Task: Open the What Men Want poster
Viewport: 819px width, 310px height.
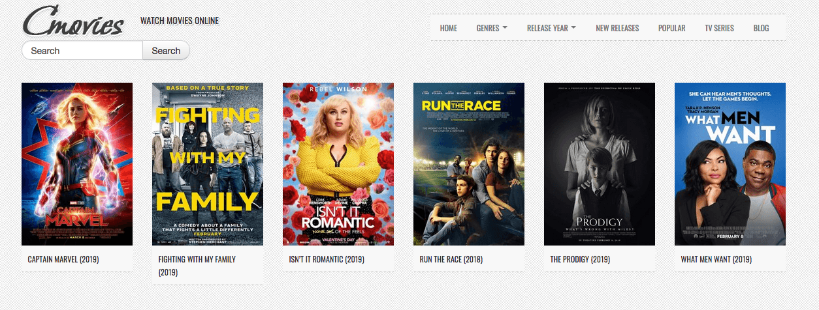Action: point(730,164)
